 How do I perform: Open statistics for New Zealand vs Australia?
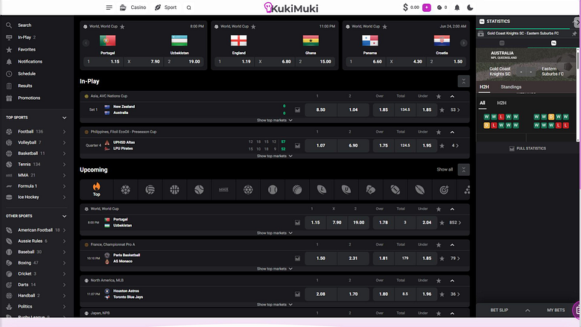coord(297,110)
